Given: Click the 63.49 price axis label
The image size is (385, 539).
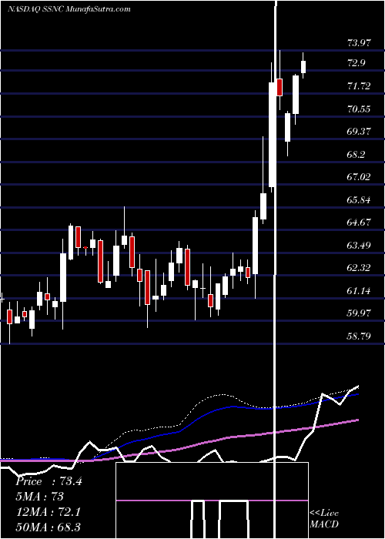Looking at the screenshot, I should tap(359, 246).
